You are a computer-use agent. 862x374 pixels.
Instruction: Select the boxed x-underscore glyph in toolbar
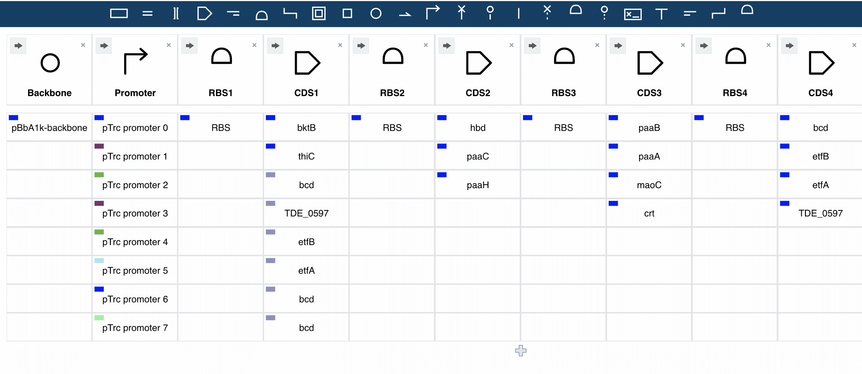(x=633, y=14)
